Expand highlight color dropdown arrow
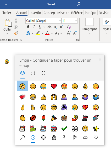This screenshot has width=111, height=148. pos(42,33)
